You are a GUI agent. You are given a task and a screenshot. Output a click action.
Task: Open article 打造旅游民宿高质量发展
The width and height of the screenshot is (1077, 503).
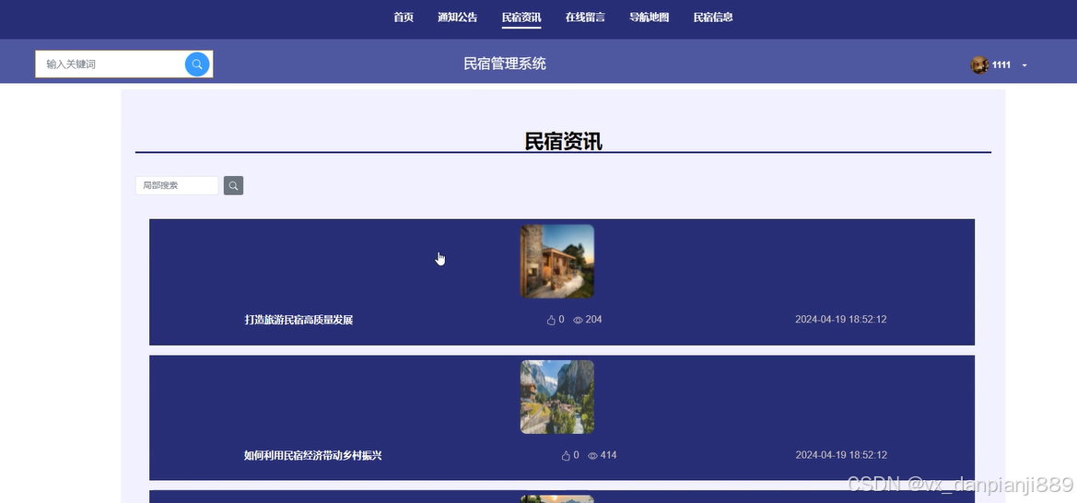pos(299,320)
